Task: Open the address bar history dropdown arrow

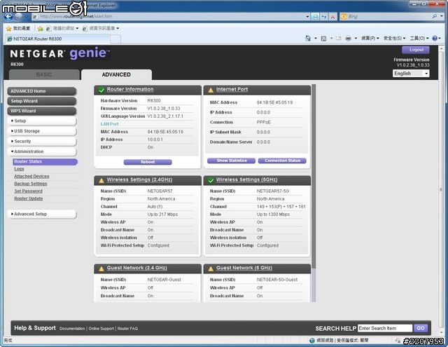Action: point(308,17)
